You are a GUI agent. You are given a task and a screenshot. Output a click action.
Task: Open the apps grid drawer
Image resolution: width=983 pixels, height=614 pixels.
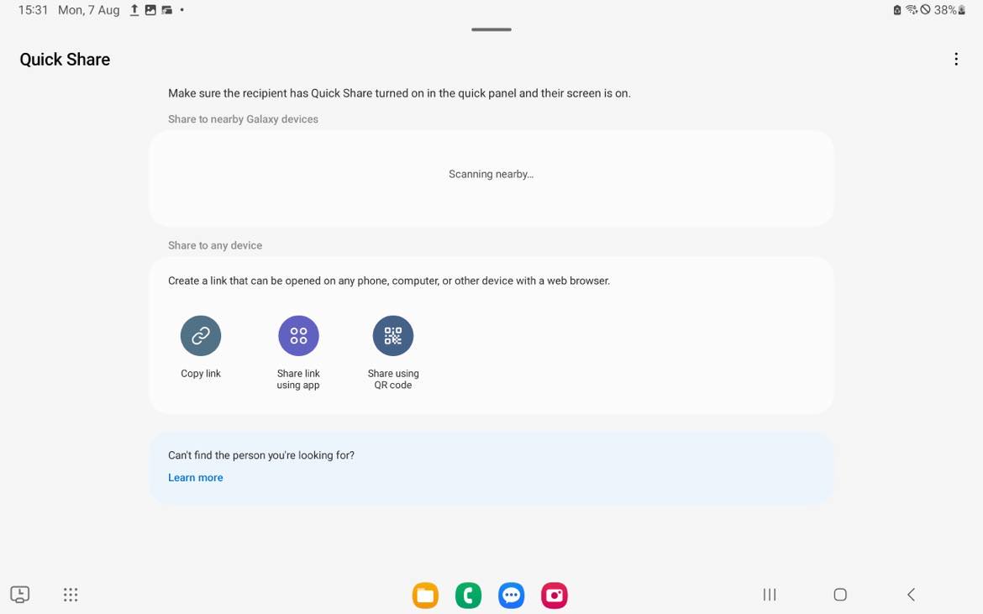[71, 595]
